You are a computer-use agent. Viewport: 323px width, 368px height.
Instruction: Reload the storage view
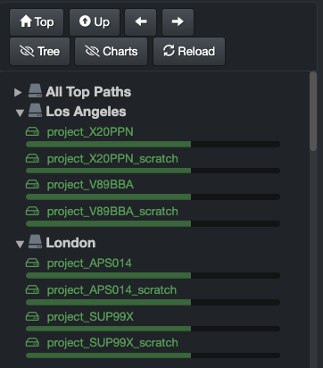click(x=189, y=51)
